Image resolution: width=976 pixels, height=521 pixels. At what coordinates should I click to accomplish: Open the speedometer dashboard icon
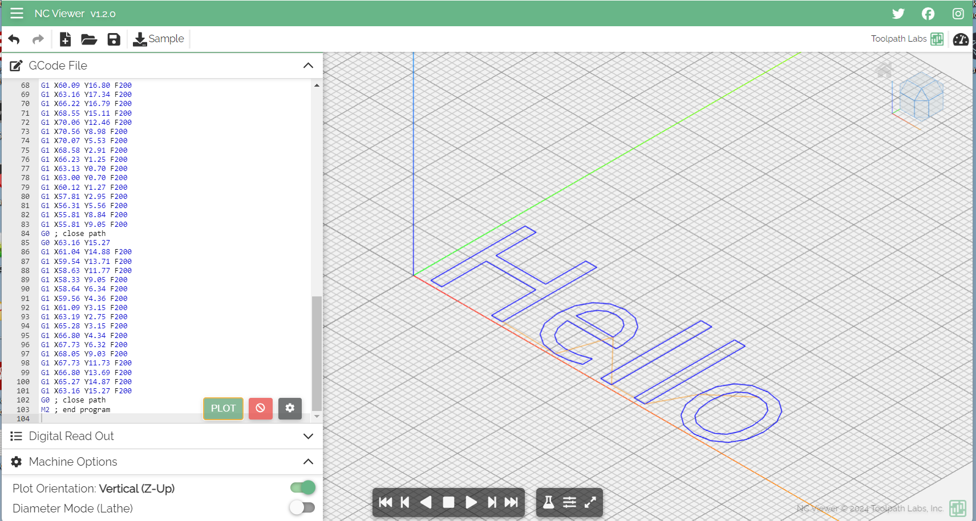click(x=960, y=39)
